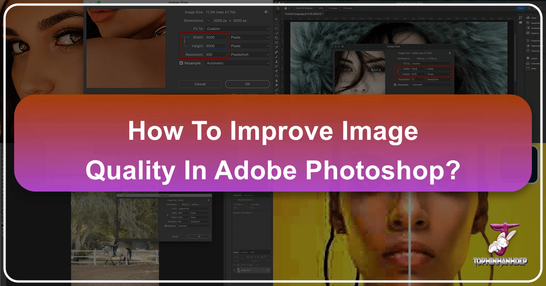Viewport: 546px width, 286px height.
Task: Click in the Height field showing 3000
Action: click(215, 46)
